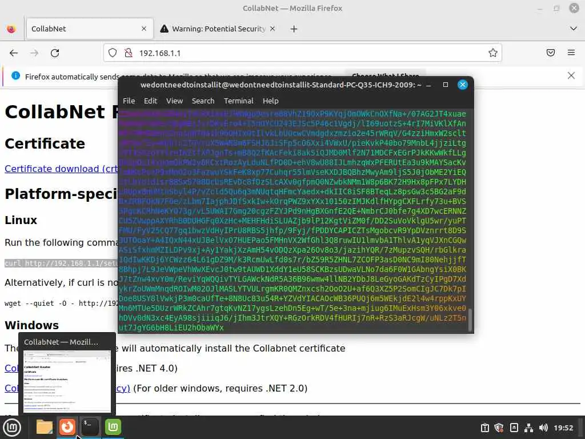Click the legacy installer link ending in cy)
This screenshot has width=585, height=439.
(x=123, y=388)
